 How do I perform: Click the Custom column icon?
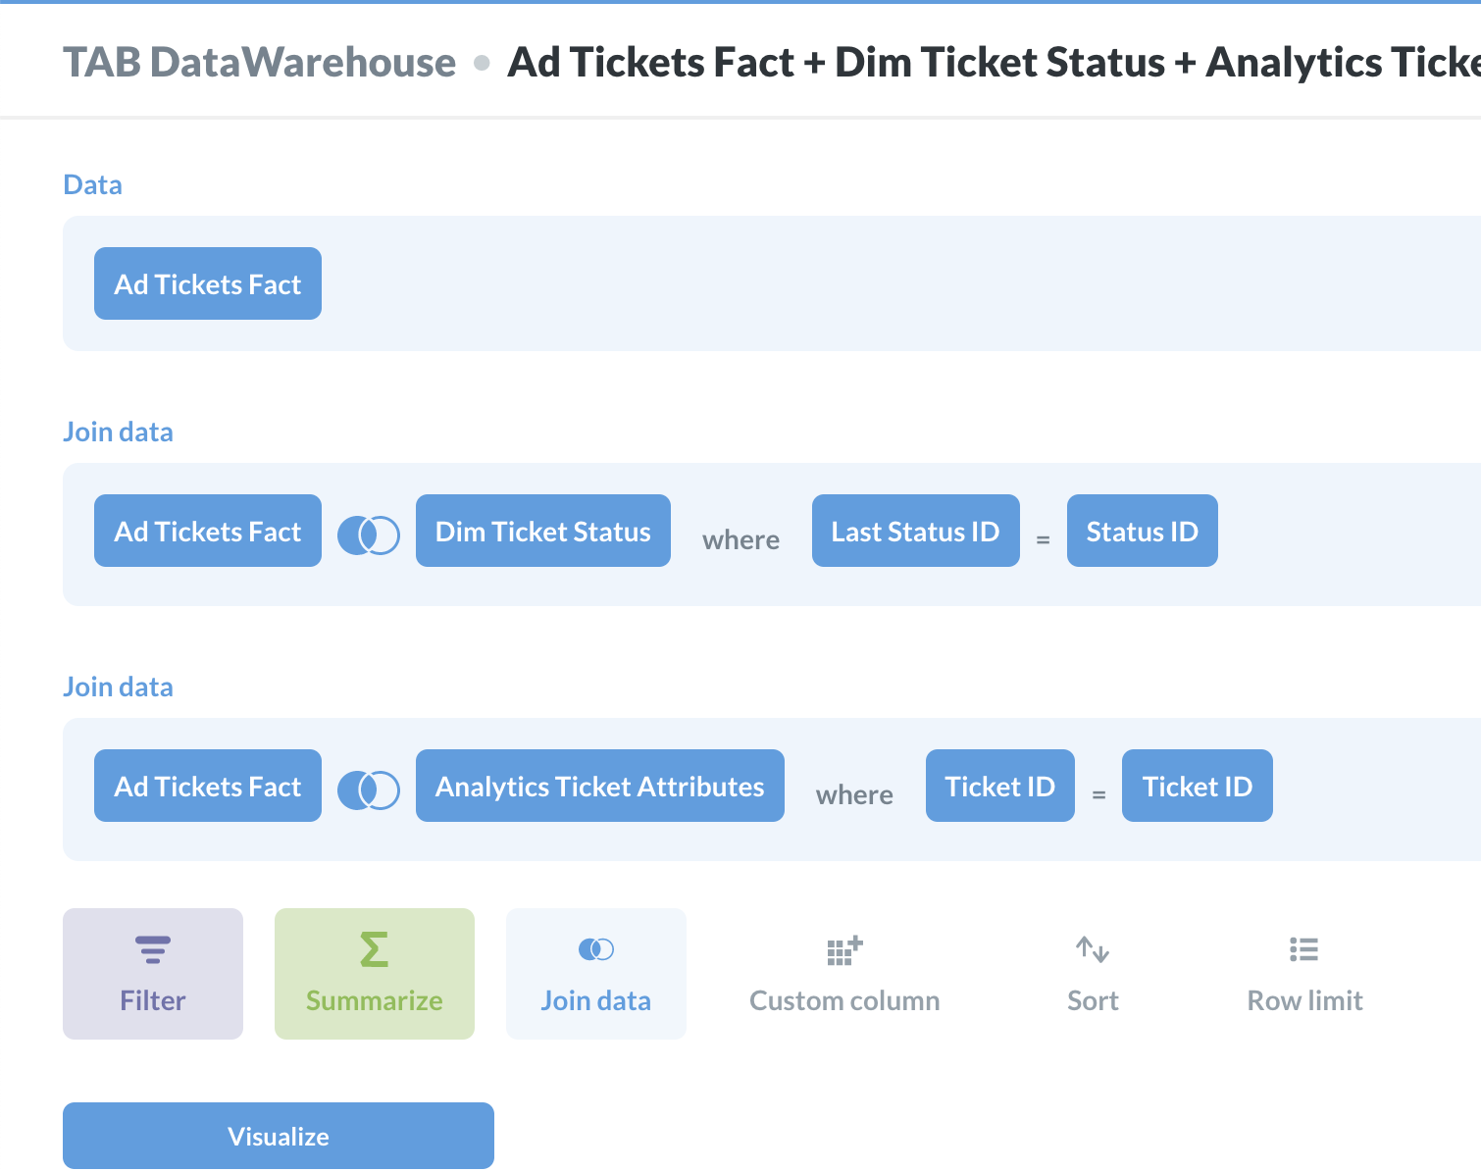click(x=843, y=948)
